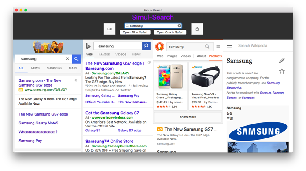Click the Wikipedia edit pencil icon

point(282,61)
